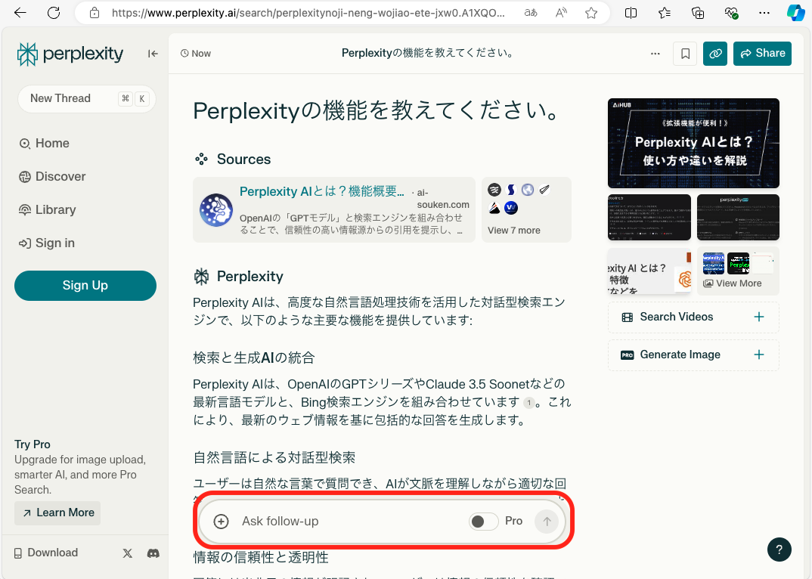This screenshot has width=812, height=579.
Task: Expand View More images
Action: (738, 271)
